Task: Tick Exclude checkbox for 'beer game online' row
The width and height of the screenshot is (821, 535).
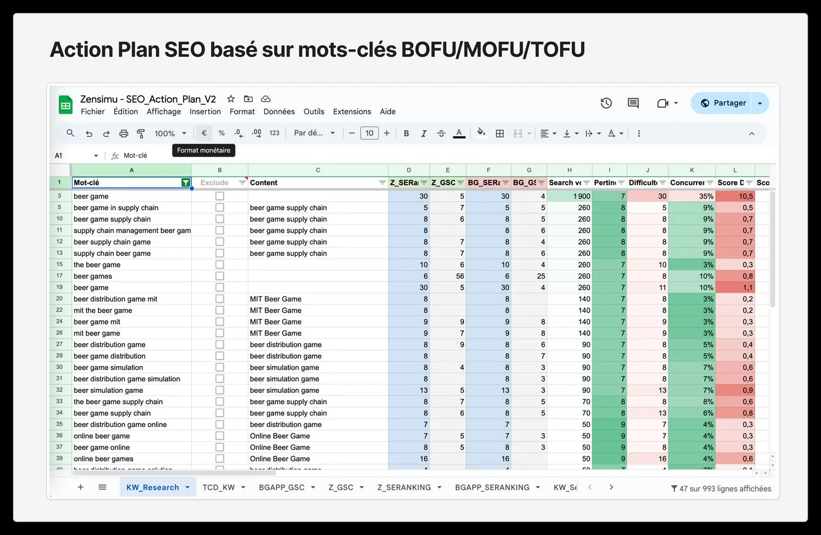Action: click(x=219, y=447)
